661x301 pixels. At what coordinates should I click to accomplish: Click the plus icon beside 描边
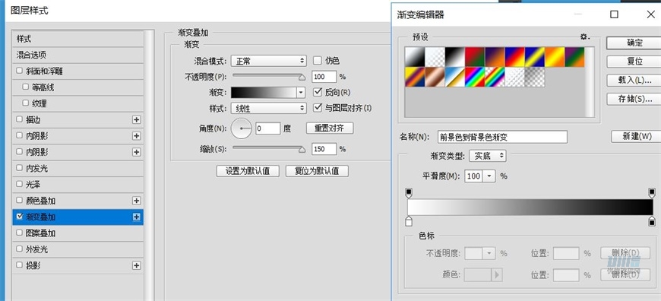[x=136, y=120]
